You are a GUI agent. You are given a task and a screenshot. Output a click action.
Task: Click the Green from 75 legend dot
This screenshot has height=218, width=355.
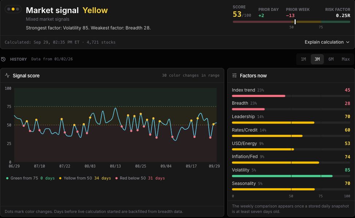[x=7, y=178]
